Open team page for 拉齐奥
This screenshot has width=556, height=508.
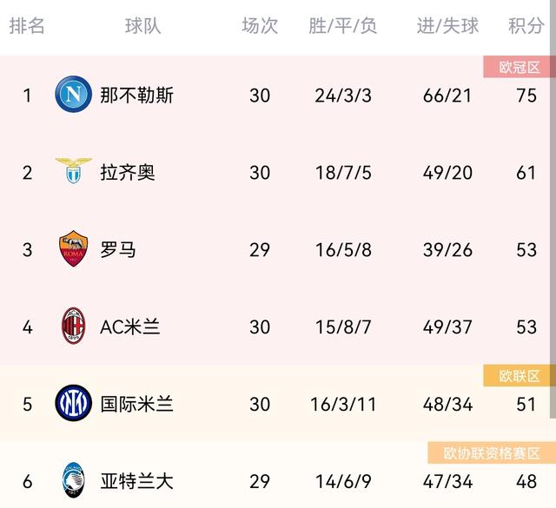click(x=128, y=173)
